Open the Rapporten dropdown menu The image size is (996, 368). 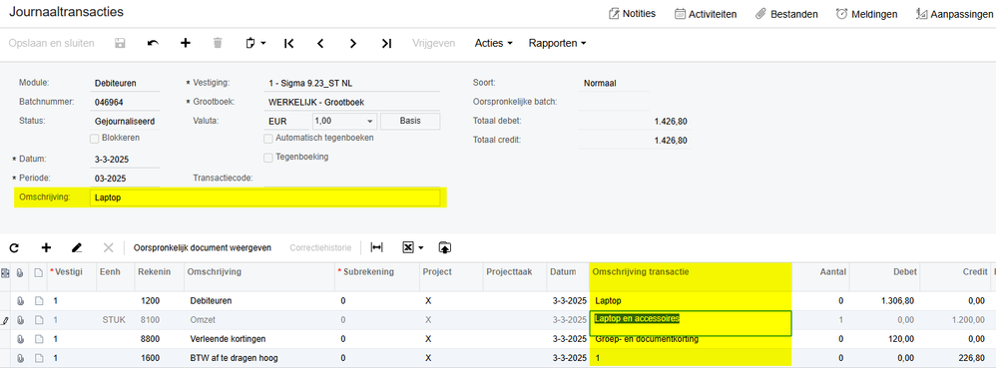[557, 43]
